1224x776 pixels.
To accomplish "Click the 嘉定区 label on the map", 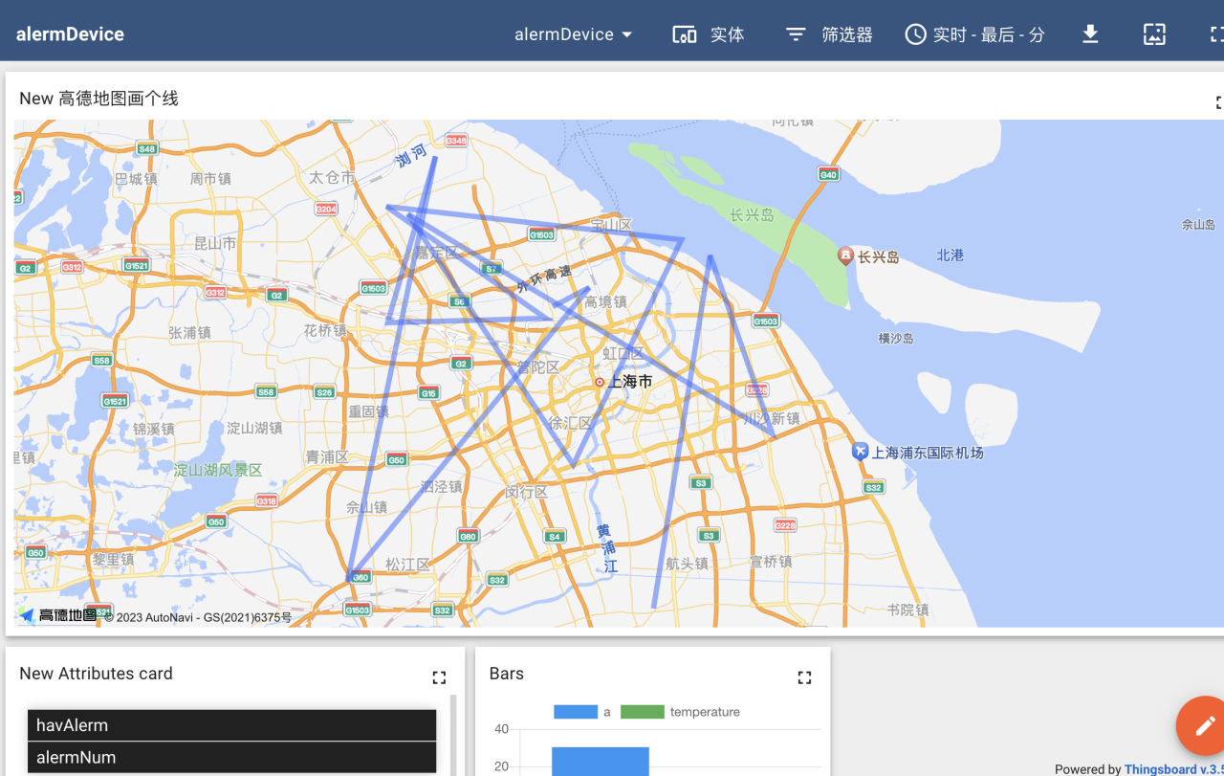I will [436, 253].
